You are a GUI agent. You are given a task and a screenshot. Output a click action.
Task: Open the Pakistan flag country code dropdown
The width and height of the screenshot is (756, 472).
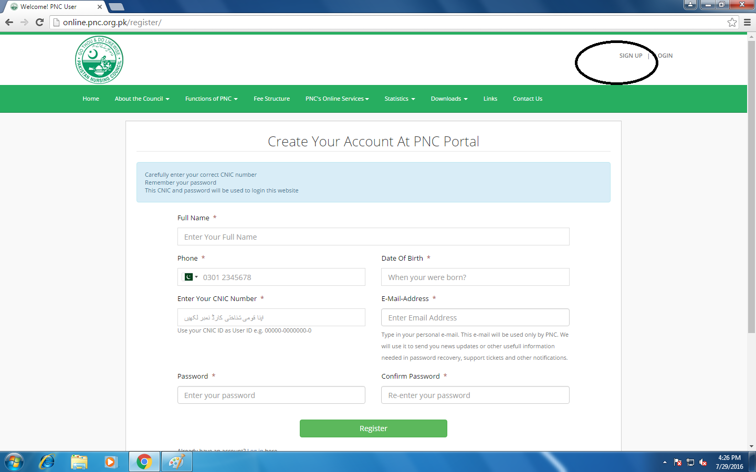(190, 277)
